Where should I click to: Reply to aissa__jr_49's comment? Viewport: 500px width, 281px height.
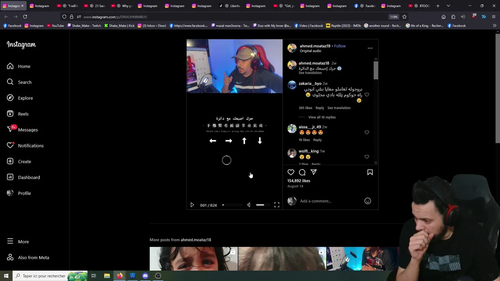click(317, 140)
